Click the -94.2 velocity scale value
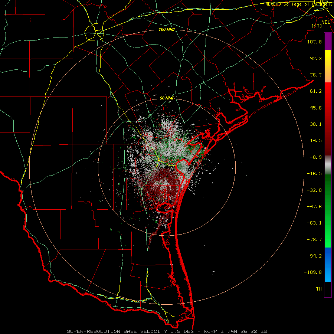This screenshot has width=334, height=334. coord(314,256)
